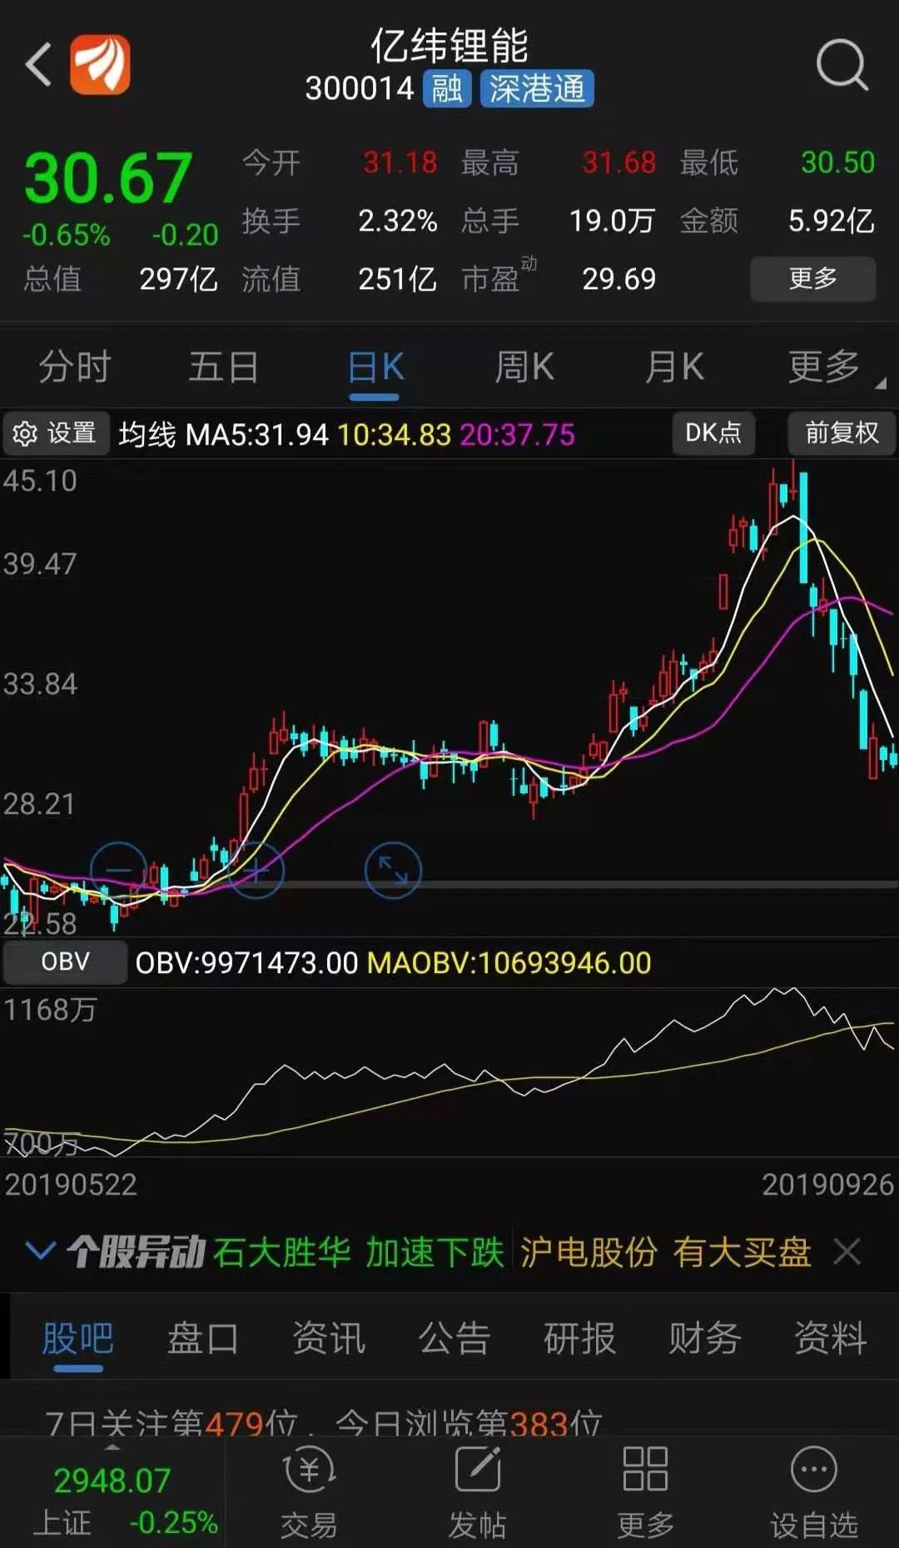The height and width of the screenshot is (1548, 899).
Task: Click the 金额 5.92亿 value
Action: pos(832,221)
